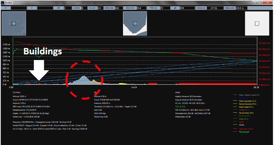Click the center map thumbnail with crosshair

coord(135,24)
